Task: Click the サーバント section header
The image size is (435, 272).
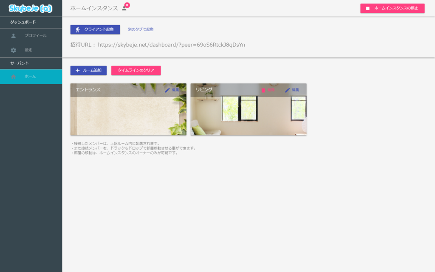Action: [x=20, y=63]
